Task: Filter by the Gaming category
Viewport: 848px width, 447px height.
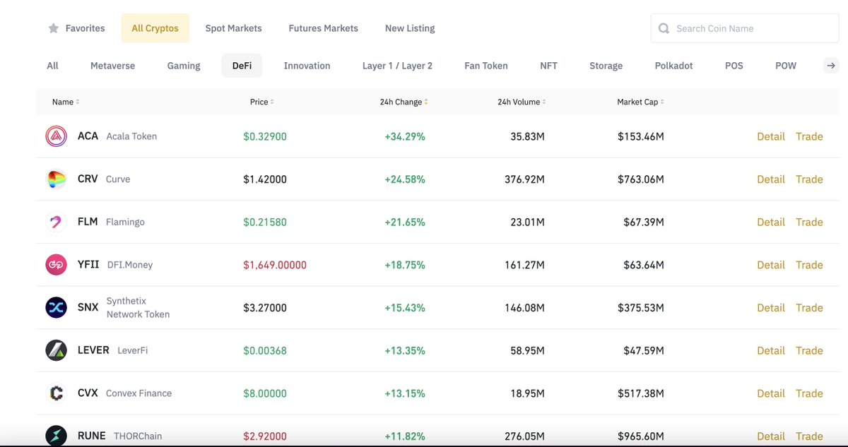Action: [184, 66]
